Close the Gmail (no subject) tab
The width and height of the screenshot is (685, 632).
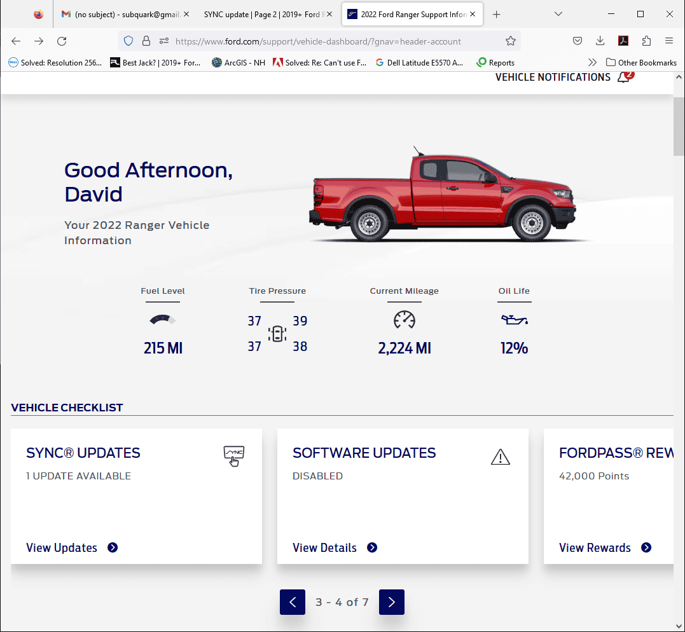point(186,15)
